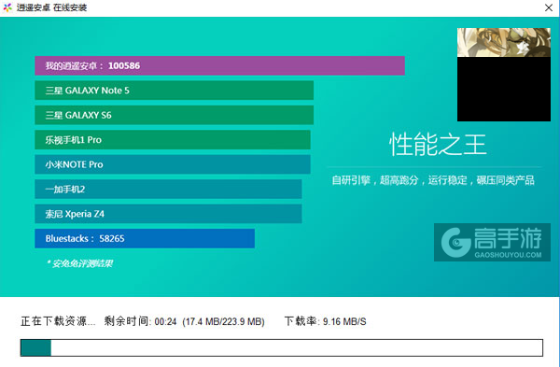Click the download progress bar
560x367 pixels.
tap(282, 347)
